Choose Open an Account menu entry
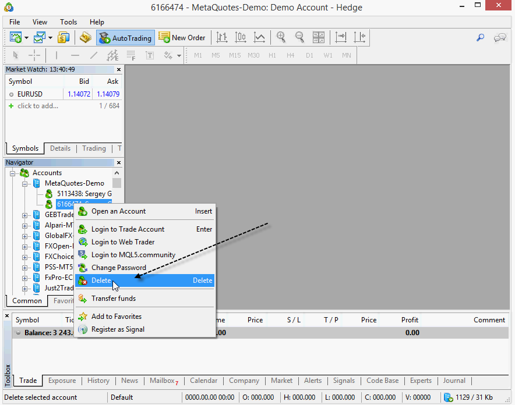515x405 pixels. point(145,211)
